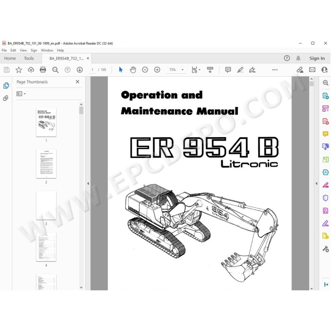Open More Tools wrench in right pane
331x331 pixels.
[x=325, y=249]
